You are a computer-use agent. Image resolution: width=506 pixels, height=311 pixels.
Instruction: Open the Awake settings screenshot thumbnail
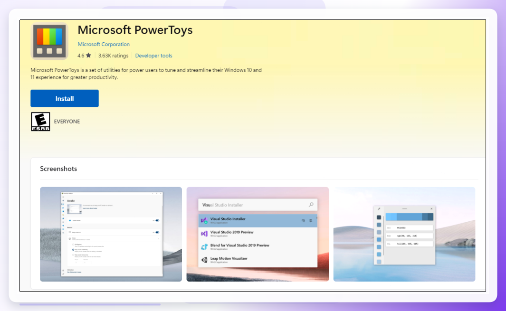click(111, 234)
